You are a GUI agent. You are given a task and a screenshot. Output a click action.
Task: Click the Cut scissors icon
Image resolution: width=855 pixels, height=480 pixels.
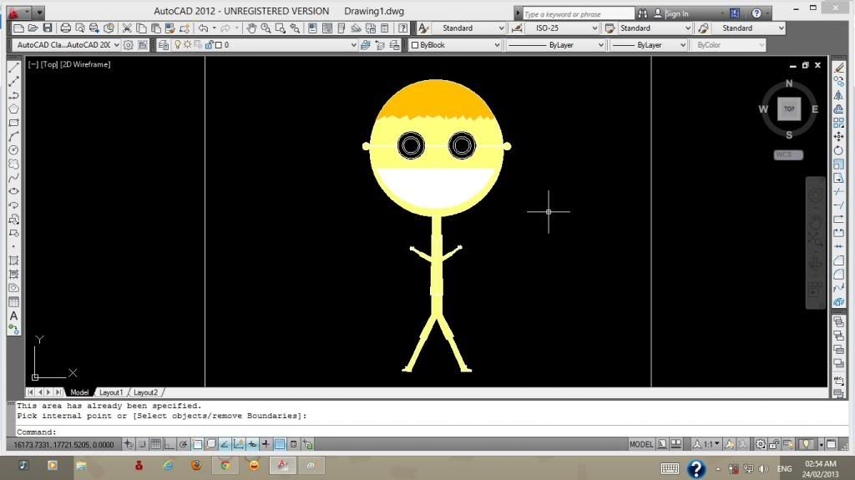click(127, 28)
